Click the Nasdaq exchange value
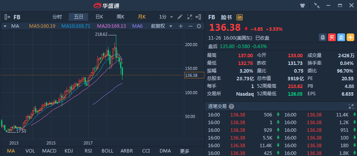The image size is (357, 156). click(245, 94)
